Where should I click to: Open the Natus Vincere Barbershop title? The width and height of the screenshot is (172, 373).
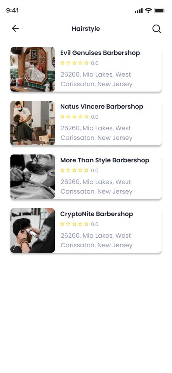102,107
